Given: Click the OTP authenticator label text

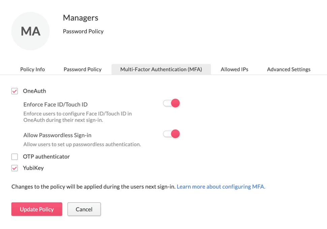Looking at the screenshot, I should (46, 156).
